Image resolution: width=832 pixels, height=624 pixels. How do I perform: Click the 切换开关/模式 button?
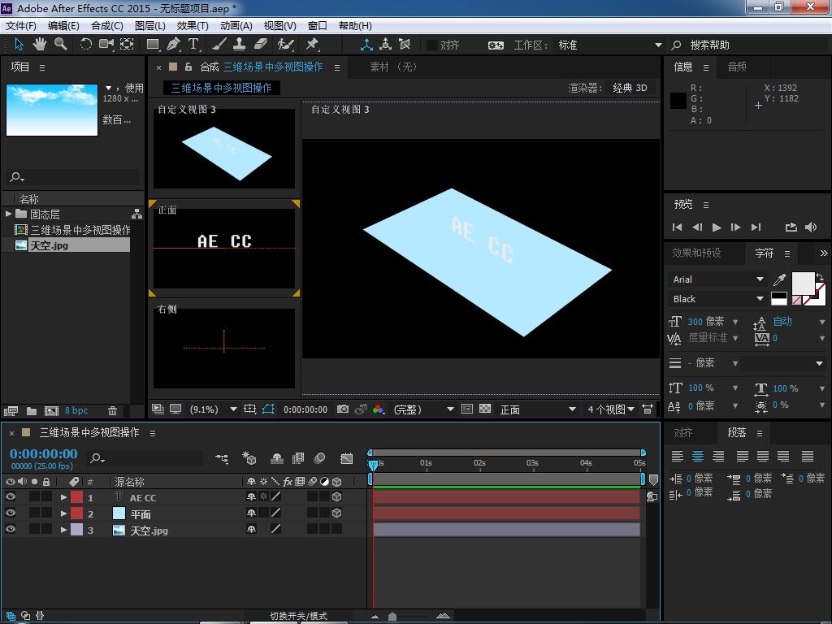(x=298, y=616)
